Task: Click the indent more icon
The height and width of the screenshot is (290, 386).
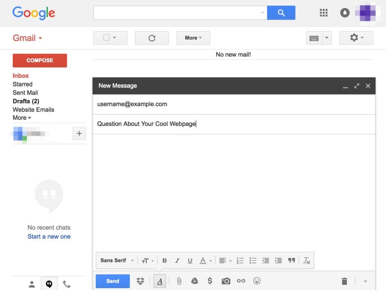Action: pos(279,261)
